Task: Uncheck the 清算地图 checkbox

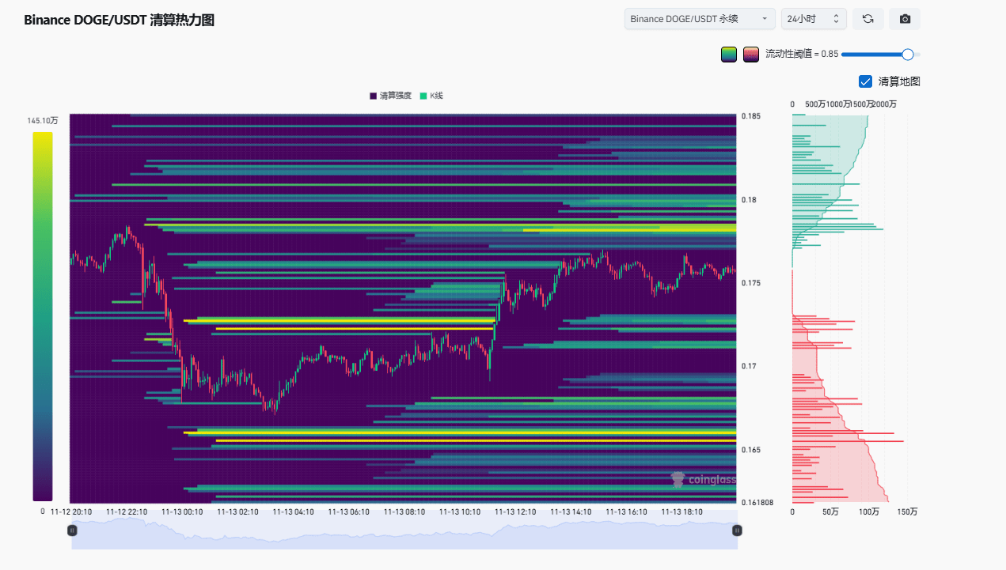Action: tap(865, 81)
